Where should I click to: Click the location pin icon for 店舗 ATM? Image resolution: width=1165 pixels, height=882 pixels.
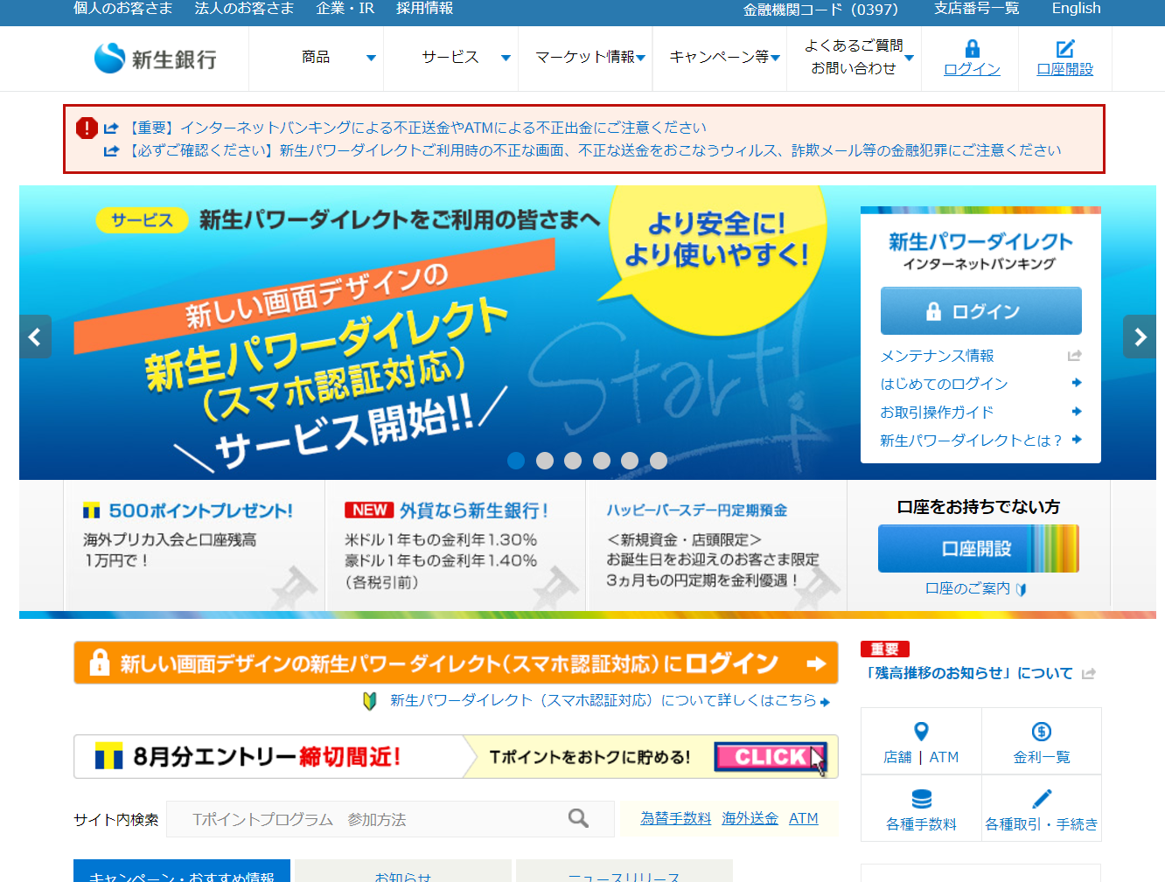pyautogui.click(x=921, y=732)
